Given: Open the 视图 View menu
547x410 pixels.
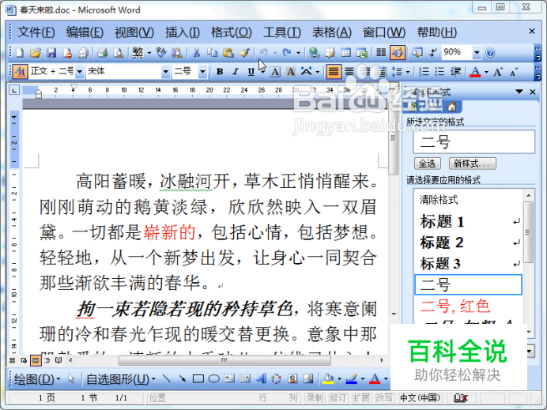Looking at the screenshot, I should [x=134, y=32].
